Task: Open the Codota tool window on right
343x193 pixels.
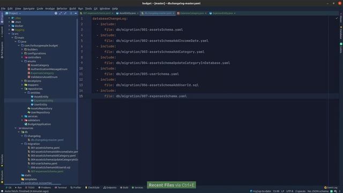Action: pyautogui.click(x=341, y=48)
